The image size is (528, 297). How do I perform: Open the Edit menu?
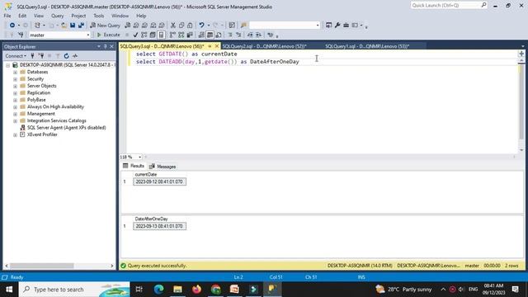pos(22,16)
